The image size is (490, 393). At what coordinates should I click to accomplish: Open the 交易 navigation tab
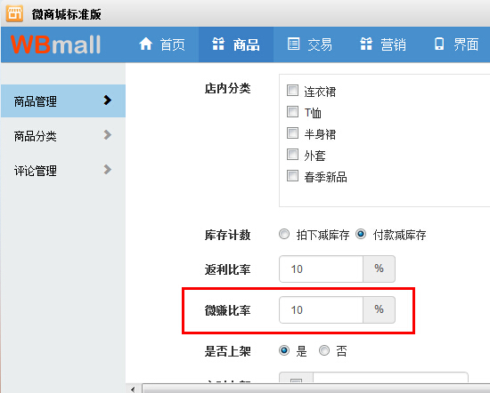[310, 44]
